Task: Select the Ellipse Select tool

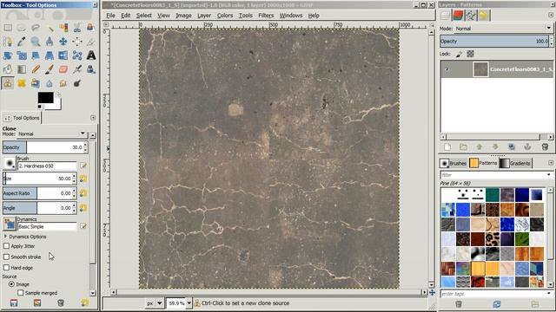Action: pyautogui.click(x=22, y=28)
